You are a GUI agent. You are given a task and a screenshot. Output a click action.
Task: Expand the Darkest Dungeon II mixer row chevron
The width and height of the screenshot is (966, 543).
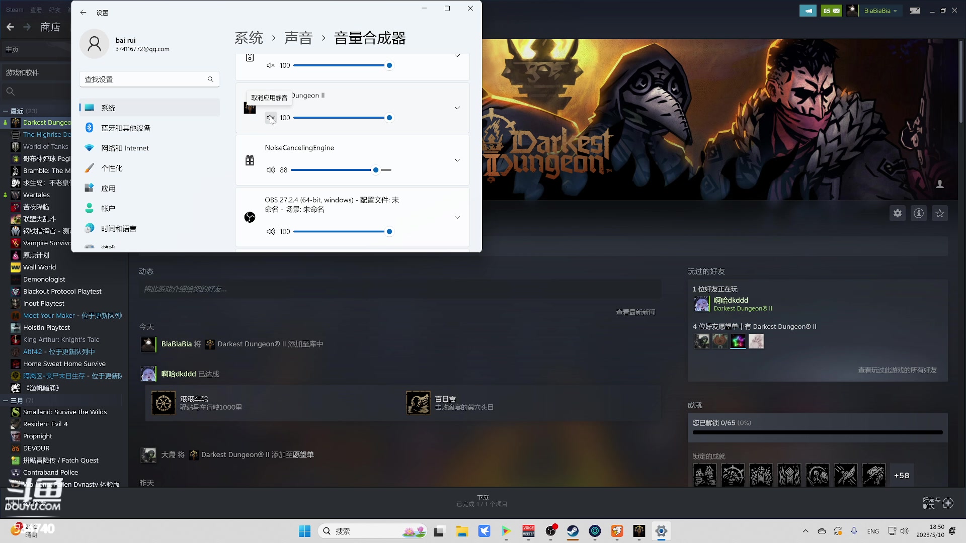(457, 108)
